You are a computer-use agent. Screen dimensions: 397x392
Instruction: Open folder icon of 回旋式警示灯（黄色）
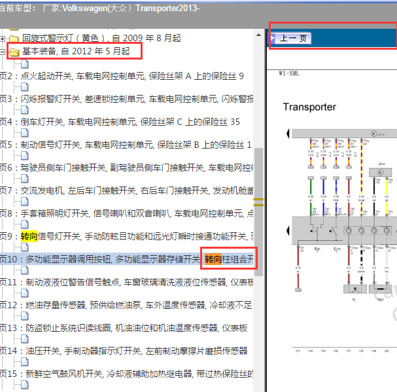pyautogui.click(x=14, y=39)
